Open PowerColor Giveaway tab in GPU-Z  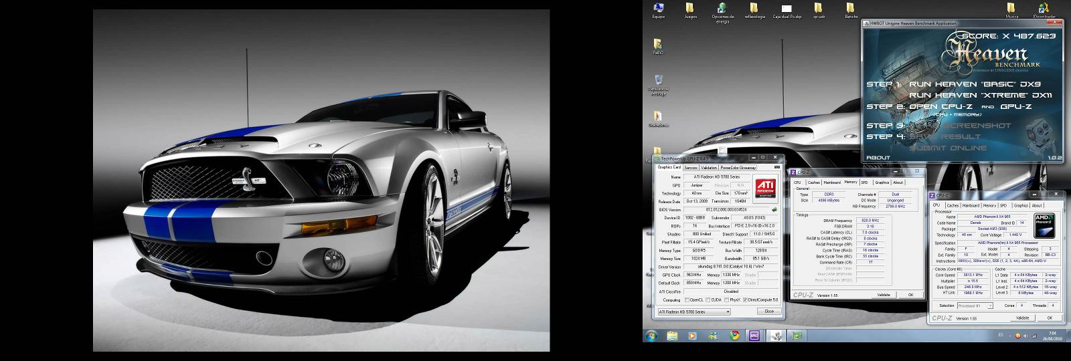coord(738,168)
